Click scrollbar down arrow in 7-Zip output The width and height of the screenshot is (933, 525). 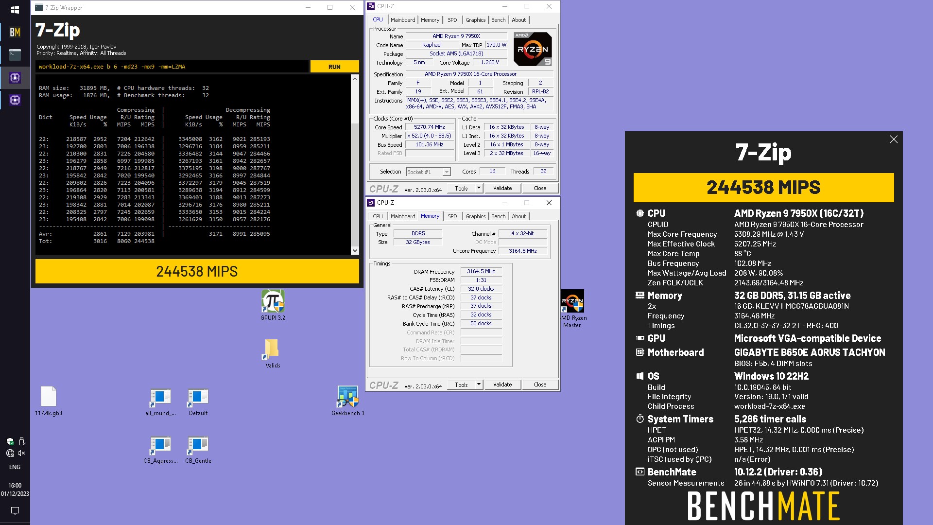[x=355, y=251]
